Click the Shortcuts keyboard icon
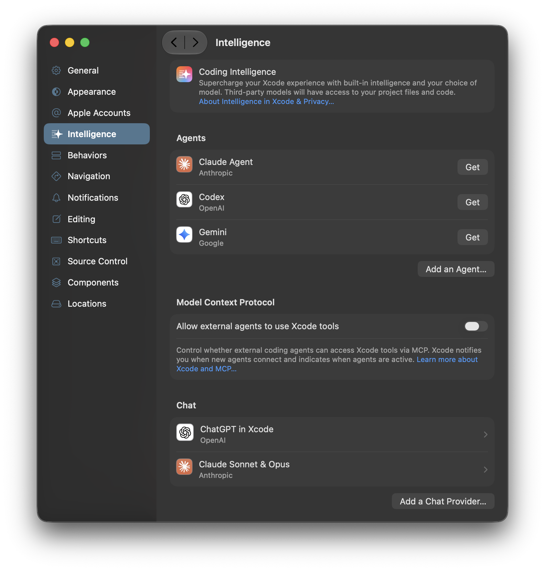The width and height of the screenshot is (545, 571). coord(56,240)
